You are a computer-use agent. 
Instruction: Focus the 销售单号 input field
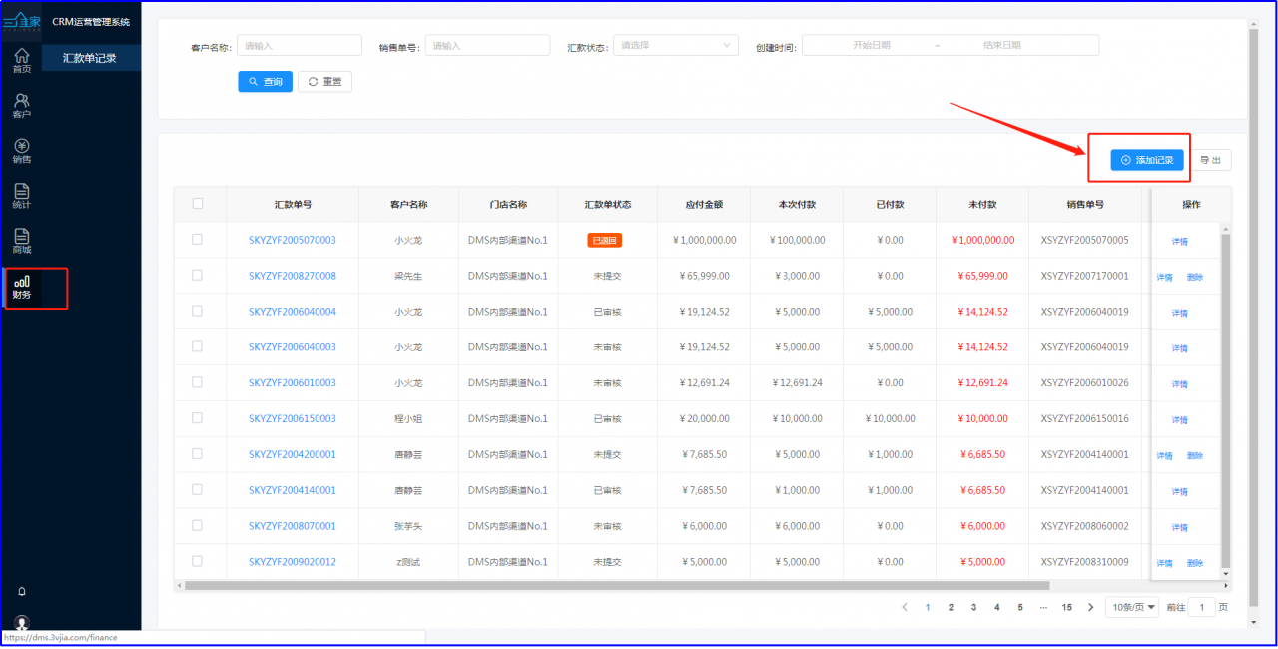pos(487,45)
